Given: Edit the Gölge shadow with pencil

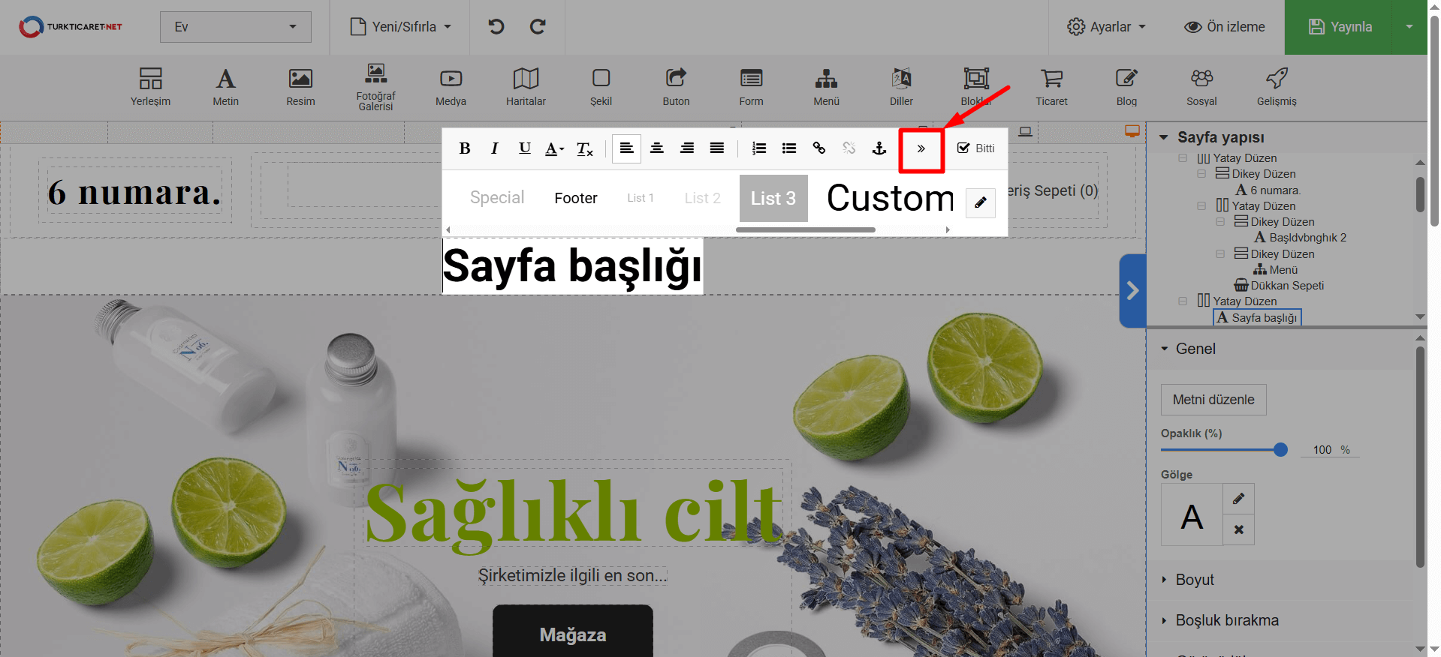Looking at the screenshot, I should click(x=1238, y=499).
